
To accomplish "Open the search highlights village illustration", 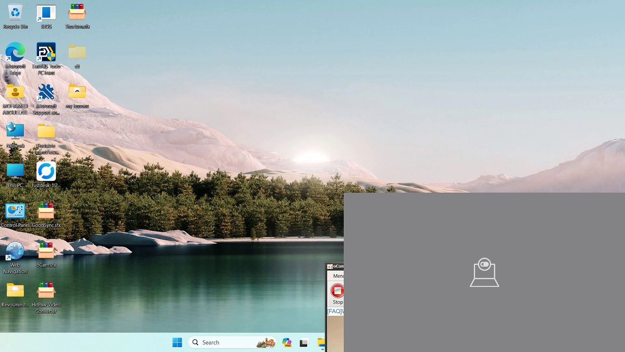I will click(266, 342).
